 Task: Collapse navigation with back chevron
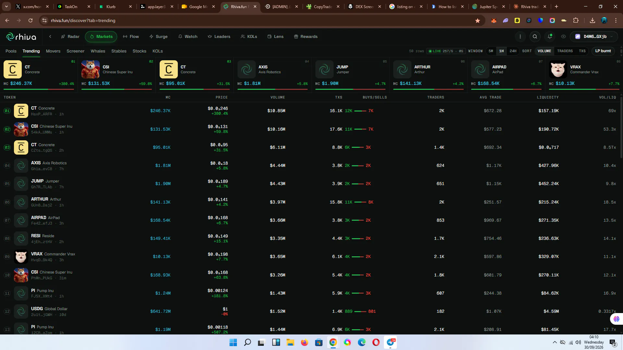click(50, 37)
